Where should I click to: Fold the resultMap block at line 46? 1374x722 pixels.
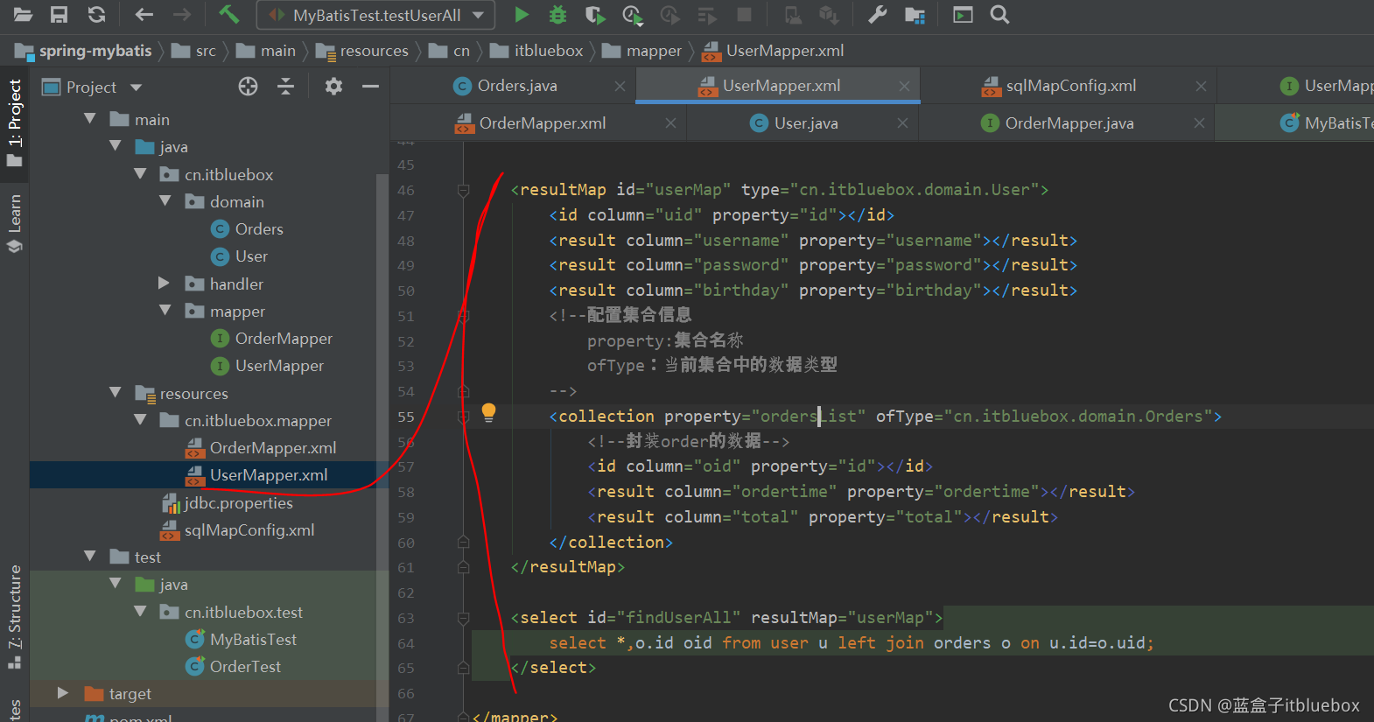pos(464,190)
